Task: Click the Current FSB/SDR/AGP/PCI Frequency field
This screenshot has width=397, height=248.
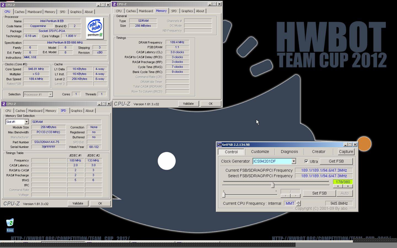Action: point(324,170)
